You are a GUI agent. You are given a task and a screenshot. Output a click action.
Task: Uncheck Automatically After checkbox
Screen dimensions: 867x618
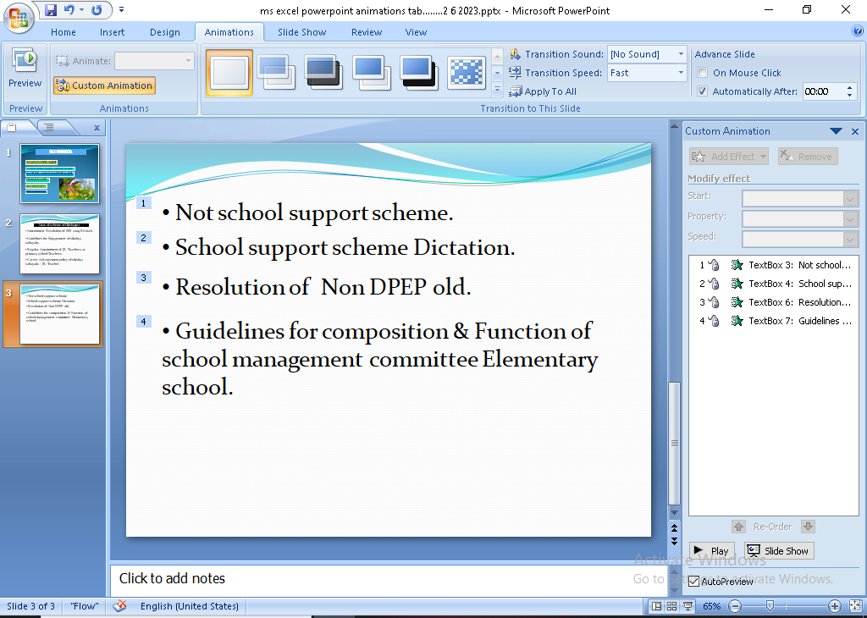coord(703,91)
